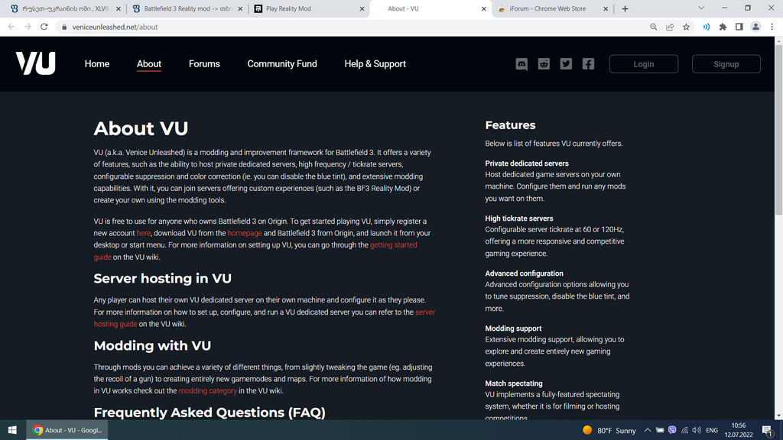Open the Discord icon in header
The height and width of the screenshot is (440, 783).
tap(521, 64)
